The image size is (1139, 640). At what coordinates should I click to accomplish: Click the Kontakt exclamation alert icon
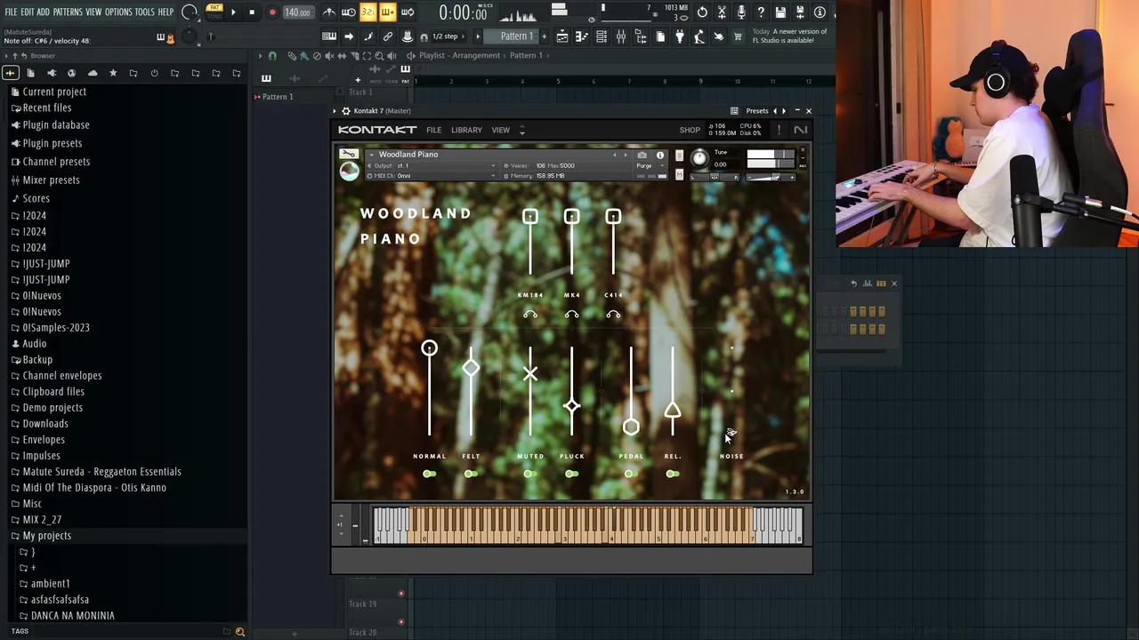pos(780,131)
